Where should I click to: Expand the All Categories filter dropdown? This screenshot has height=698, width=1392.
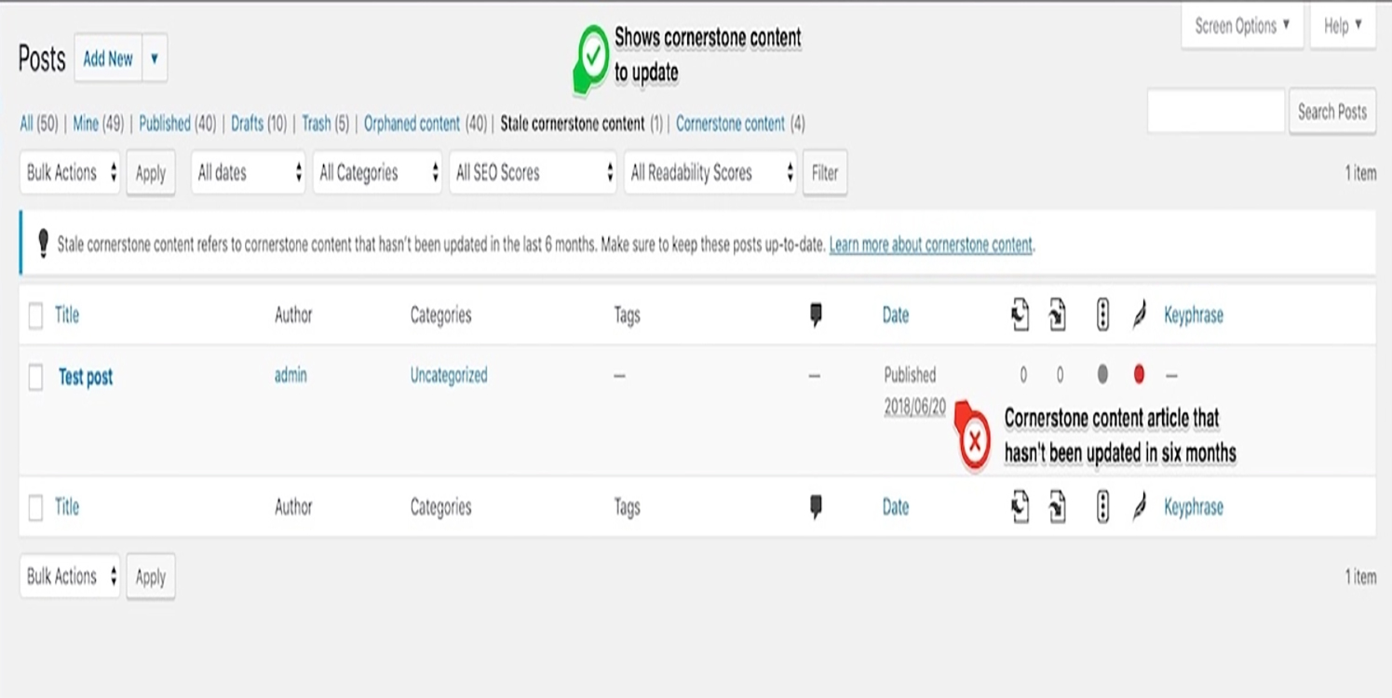tap(377, 173)
